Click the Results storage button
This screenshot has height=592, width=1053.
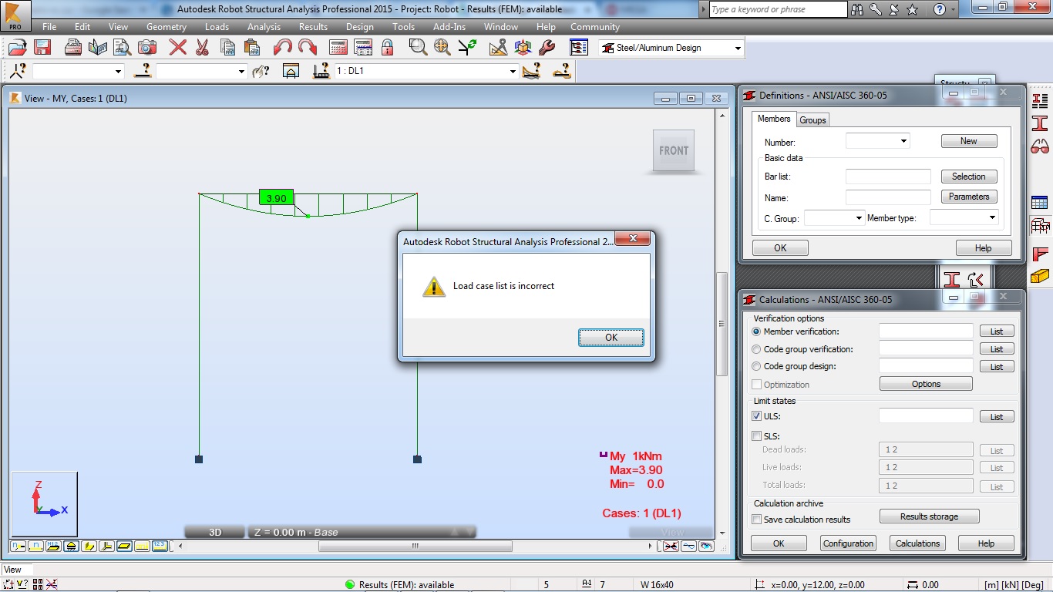pos(929,516)
